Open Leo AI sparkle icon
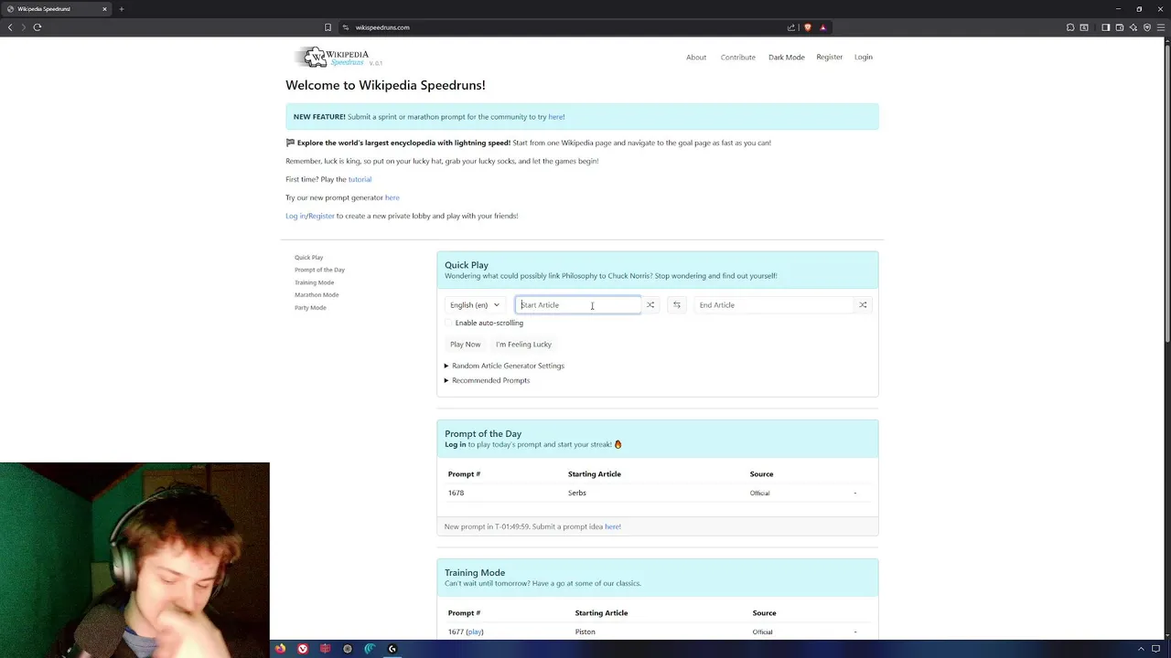Image resolution: width=1171 pixels, height=658 pixels. point(1133,27)
